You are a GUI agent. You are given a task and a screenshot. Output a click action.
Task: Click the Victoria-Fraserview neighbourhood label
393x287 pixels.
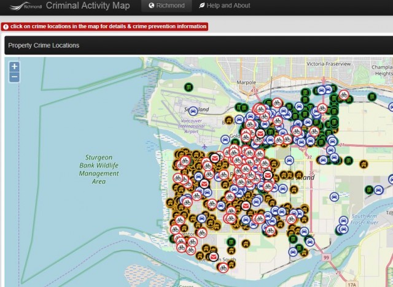(x=329, y=64)
